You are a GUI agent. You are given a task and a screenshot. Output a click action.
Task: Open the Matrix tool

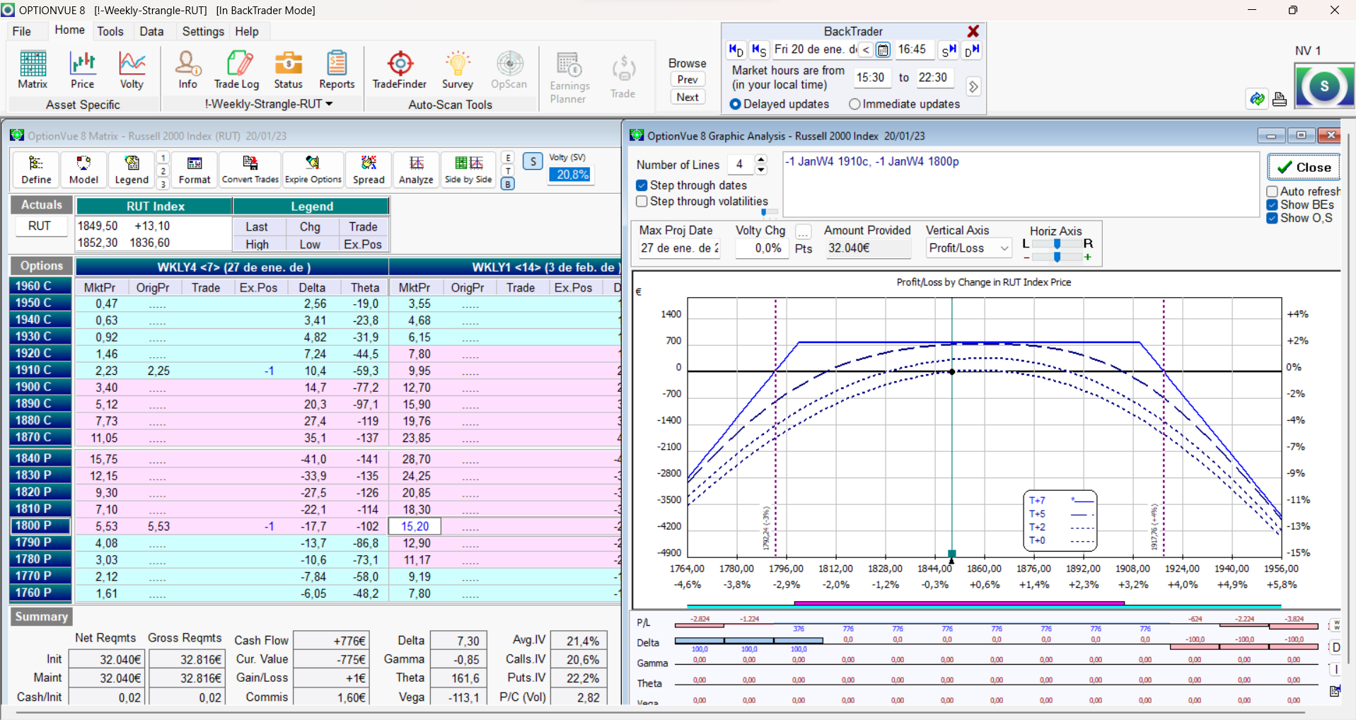pyautogui.click(x=33, y=69)
